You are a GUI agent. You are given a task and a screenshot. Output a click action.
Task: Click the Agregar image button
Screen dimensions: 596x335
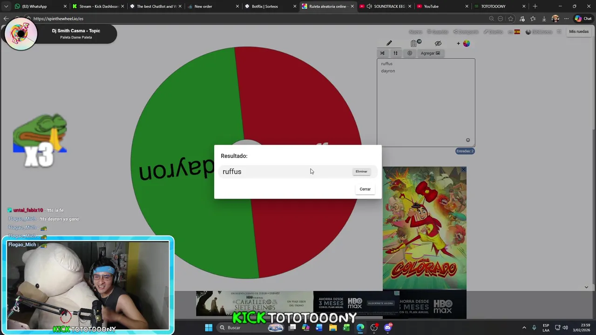point(430,53)
